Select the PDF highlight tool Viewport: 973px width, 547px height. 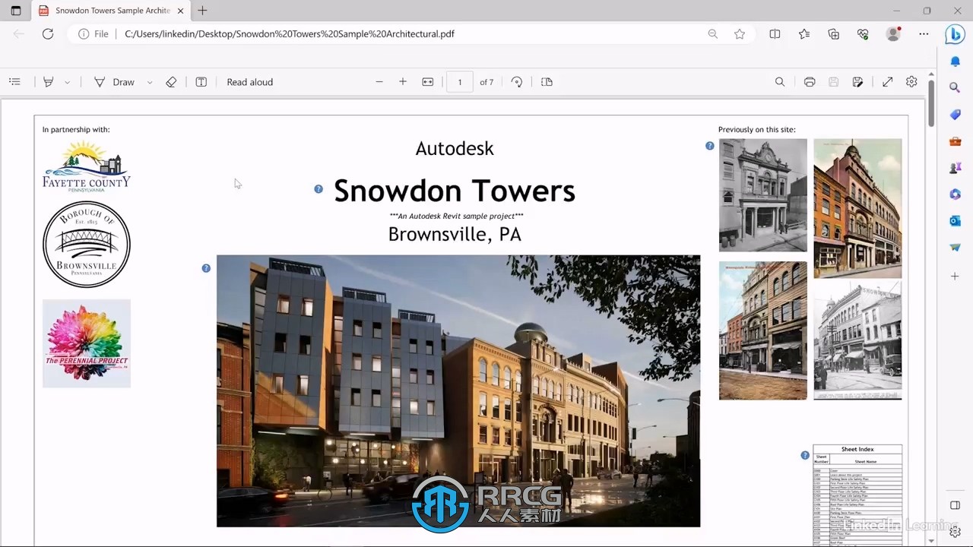(49, 82)
